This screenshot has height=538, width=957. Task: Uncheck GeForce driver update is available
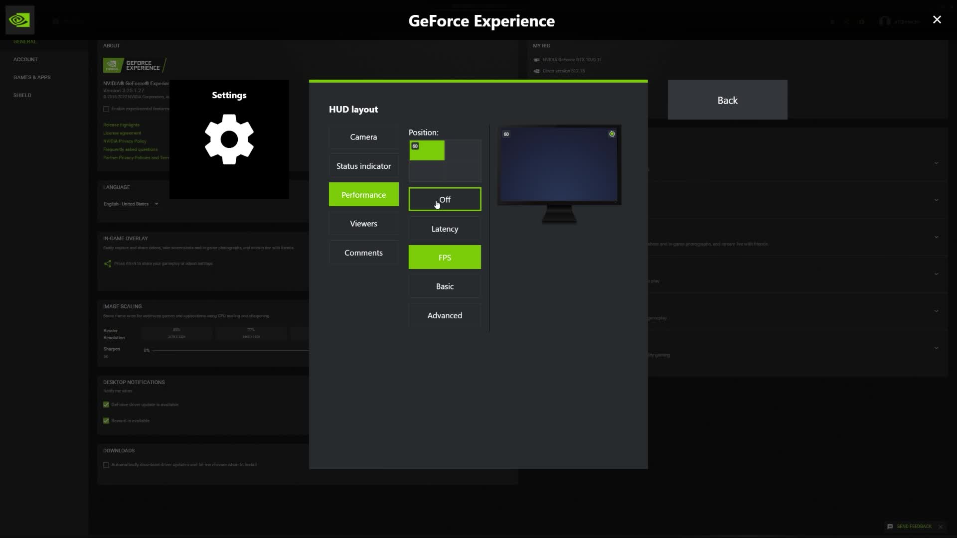pyautogui.click(x=106, y=404)
